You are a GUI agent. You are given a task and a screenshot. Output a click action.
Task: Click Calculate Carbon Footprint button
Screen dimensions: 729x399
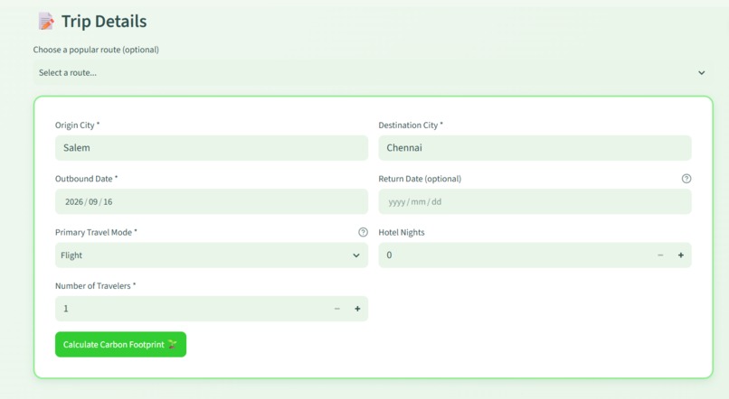click(120, 344)
